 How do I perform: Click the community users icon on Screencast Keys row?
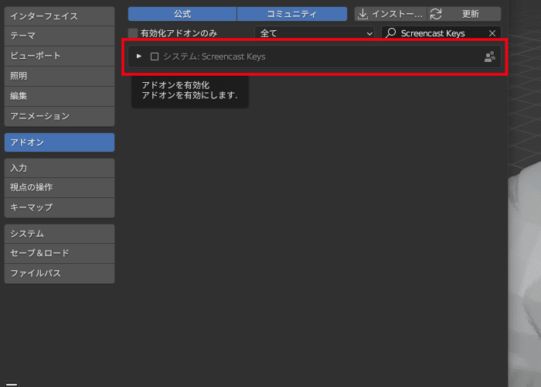point(489,57)
